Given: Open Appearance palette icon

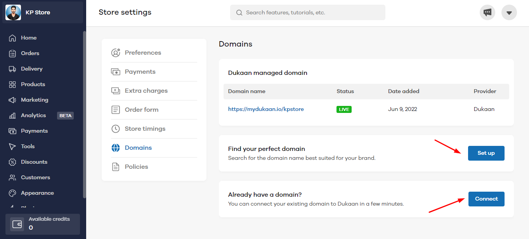Looking at the screenshot, I should [13, 193].
